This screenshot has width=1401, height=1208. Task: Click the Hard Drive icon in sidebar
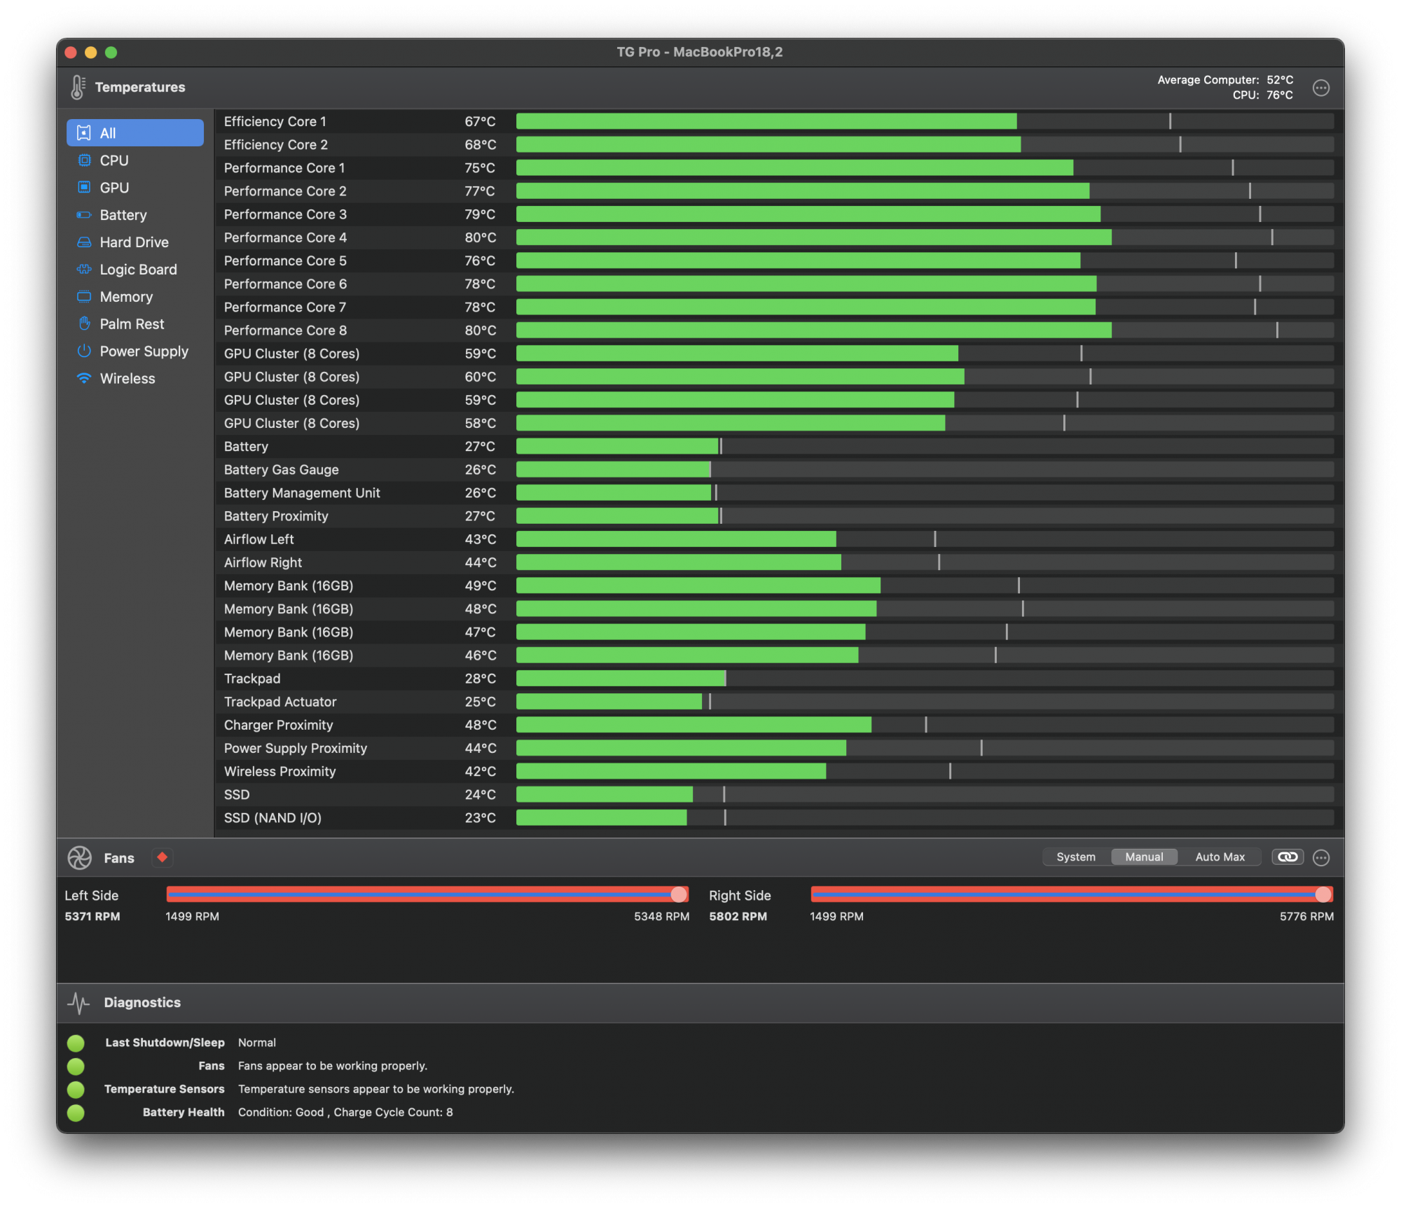[84, 242]
